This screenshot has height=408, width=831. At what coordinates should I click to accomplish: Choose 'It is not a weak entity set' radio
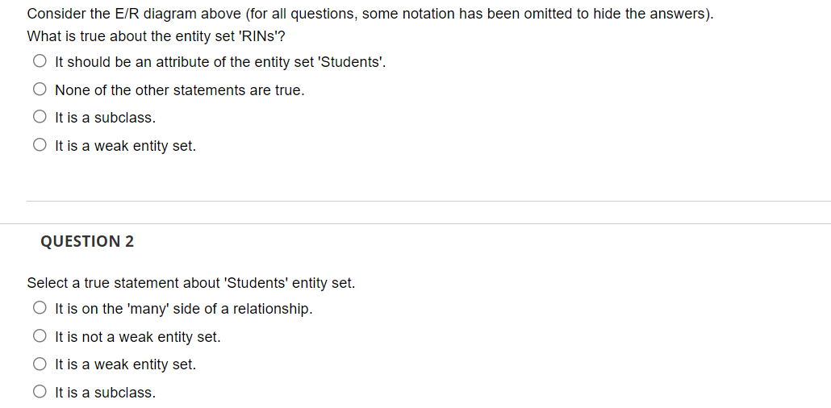40,336
